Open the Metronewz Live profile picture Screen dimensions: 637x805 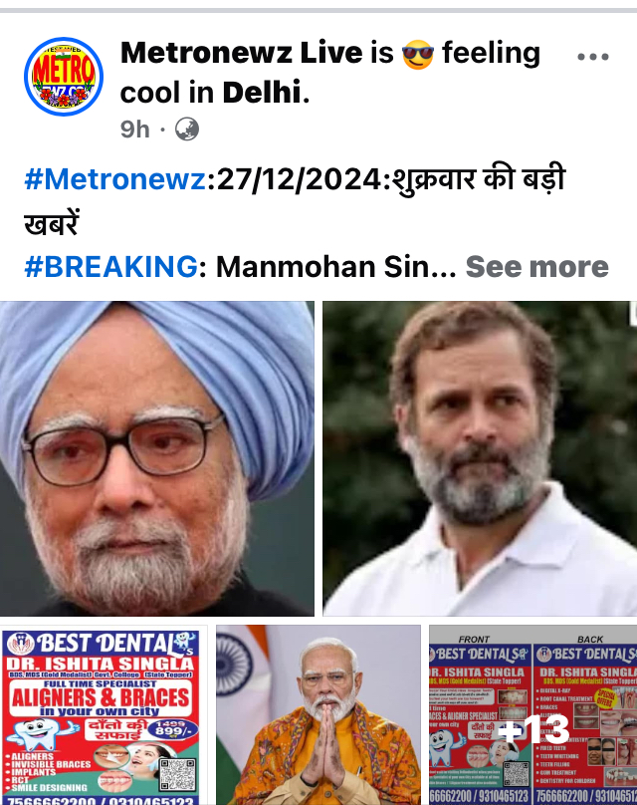point(64,77)
